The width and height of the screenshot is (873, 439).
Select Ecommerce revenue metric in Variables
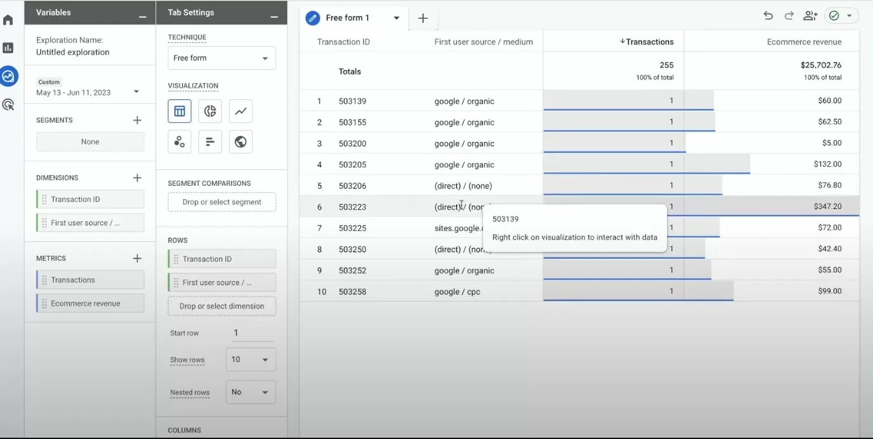click(90, 303)
